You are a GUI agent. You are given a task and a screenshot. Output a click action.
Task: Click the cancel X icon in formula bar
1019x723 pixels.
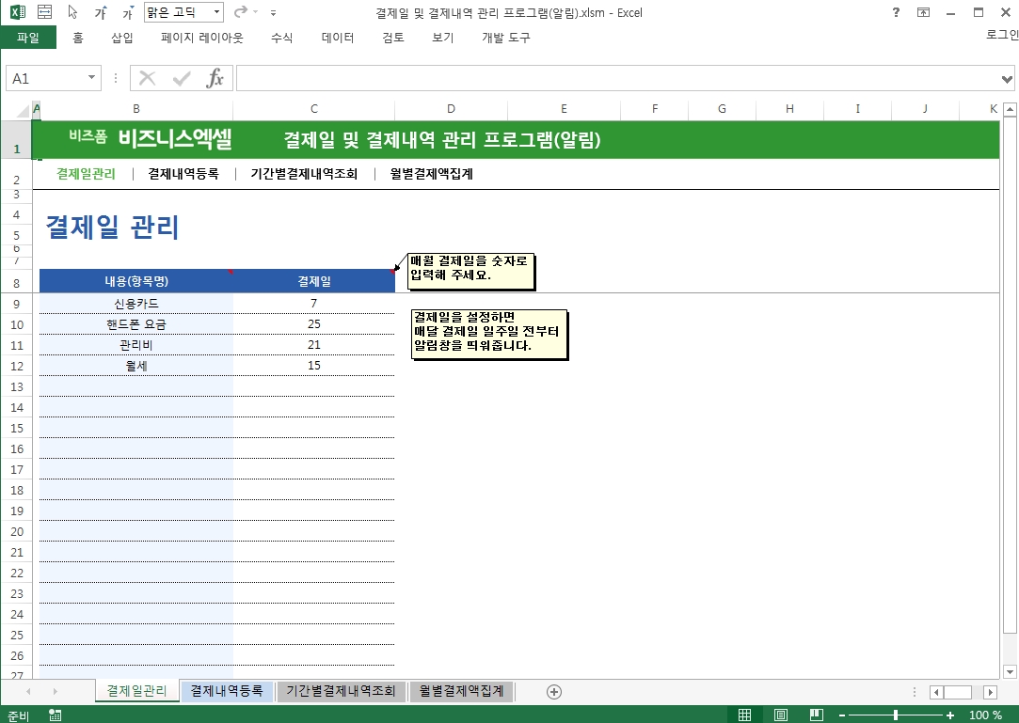(148, 79)
